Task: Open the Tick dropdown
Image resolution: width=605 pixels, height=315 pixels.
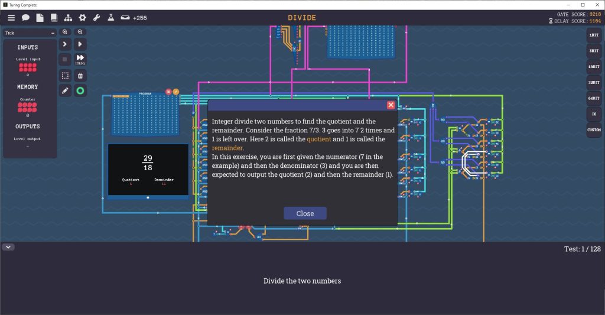Action: pyautogui.click(x=30, y=33)
